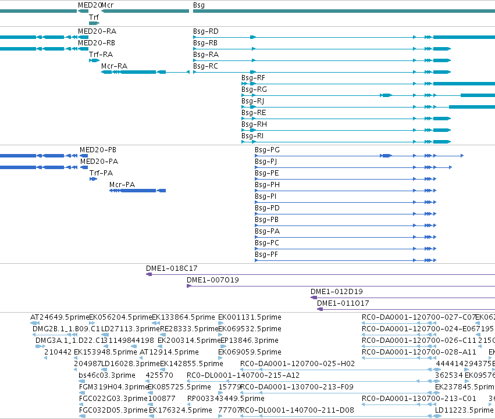Click the Bsg-RH transcript label
Image resolution: width=495 pixels, height=419 pixels.
254,124
